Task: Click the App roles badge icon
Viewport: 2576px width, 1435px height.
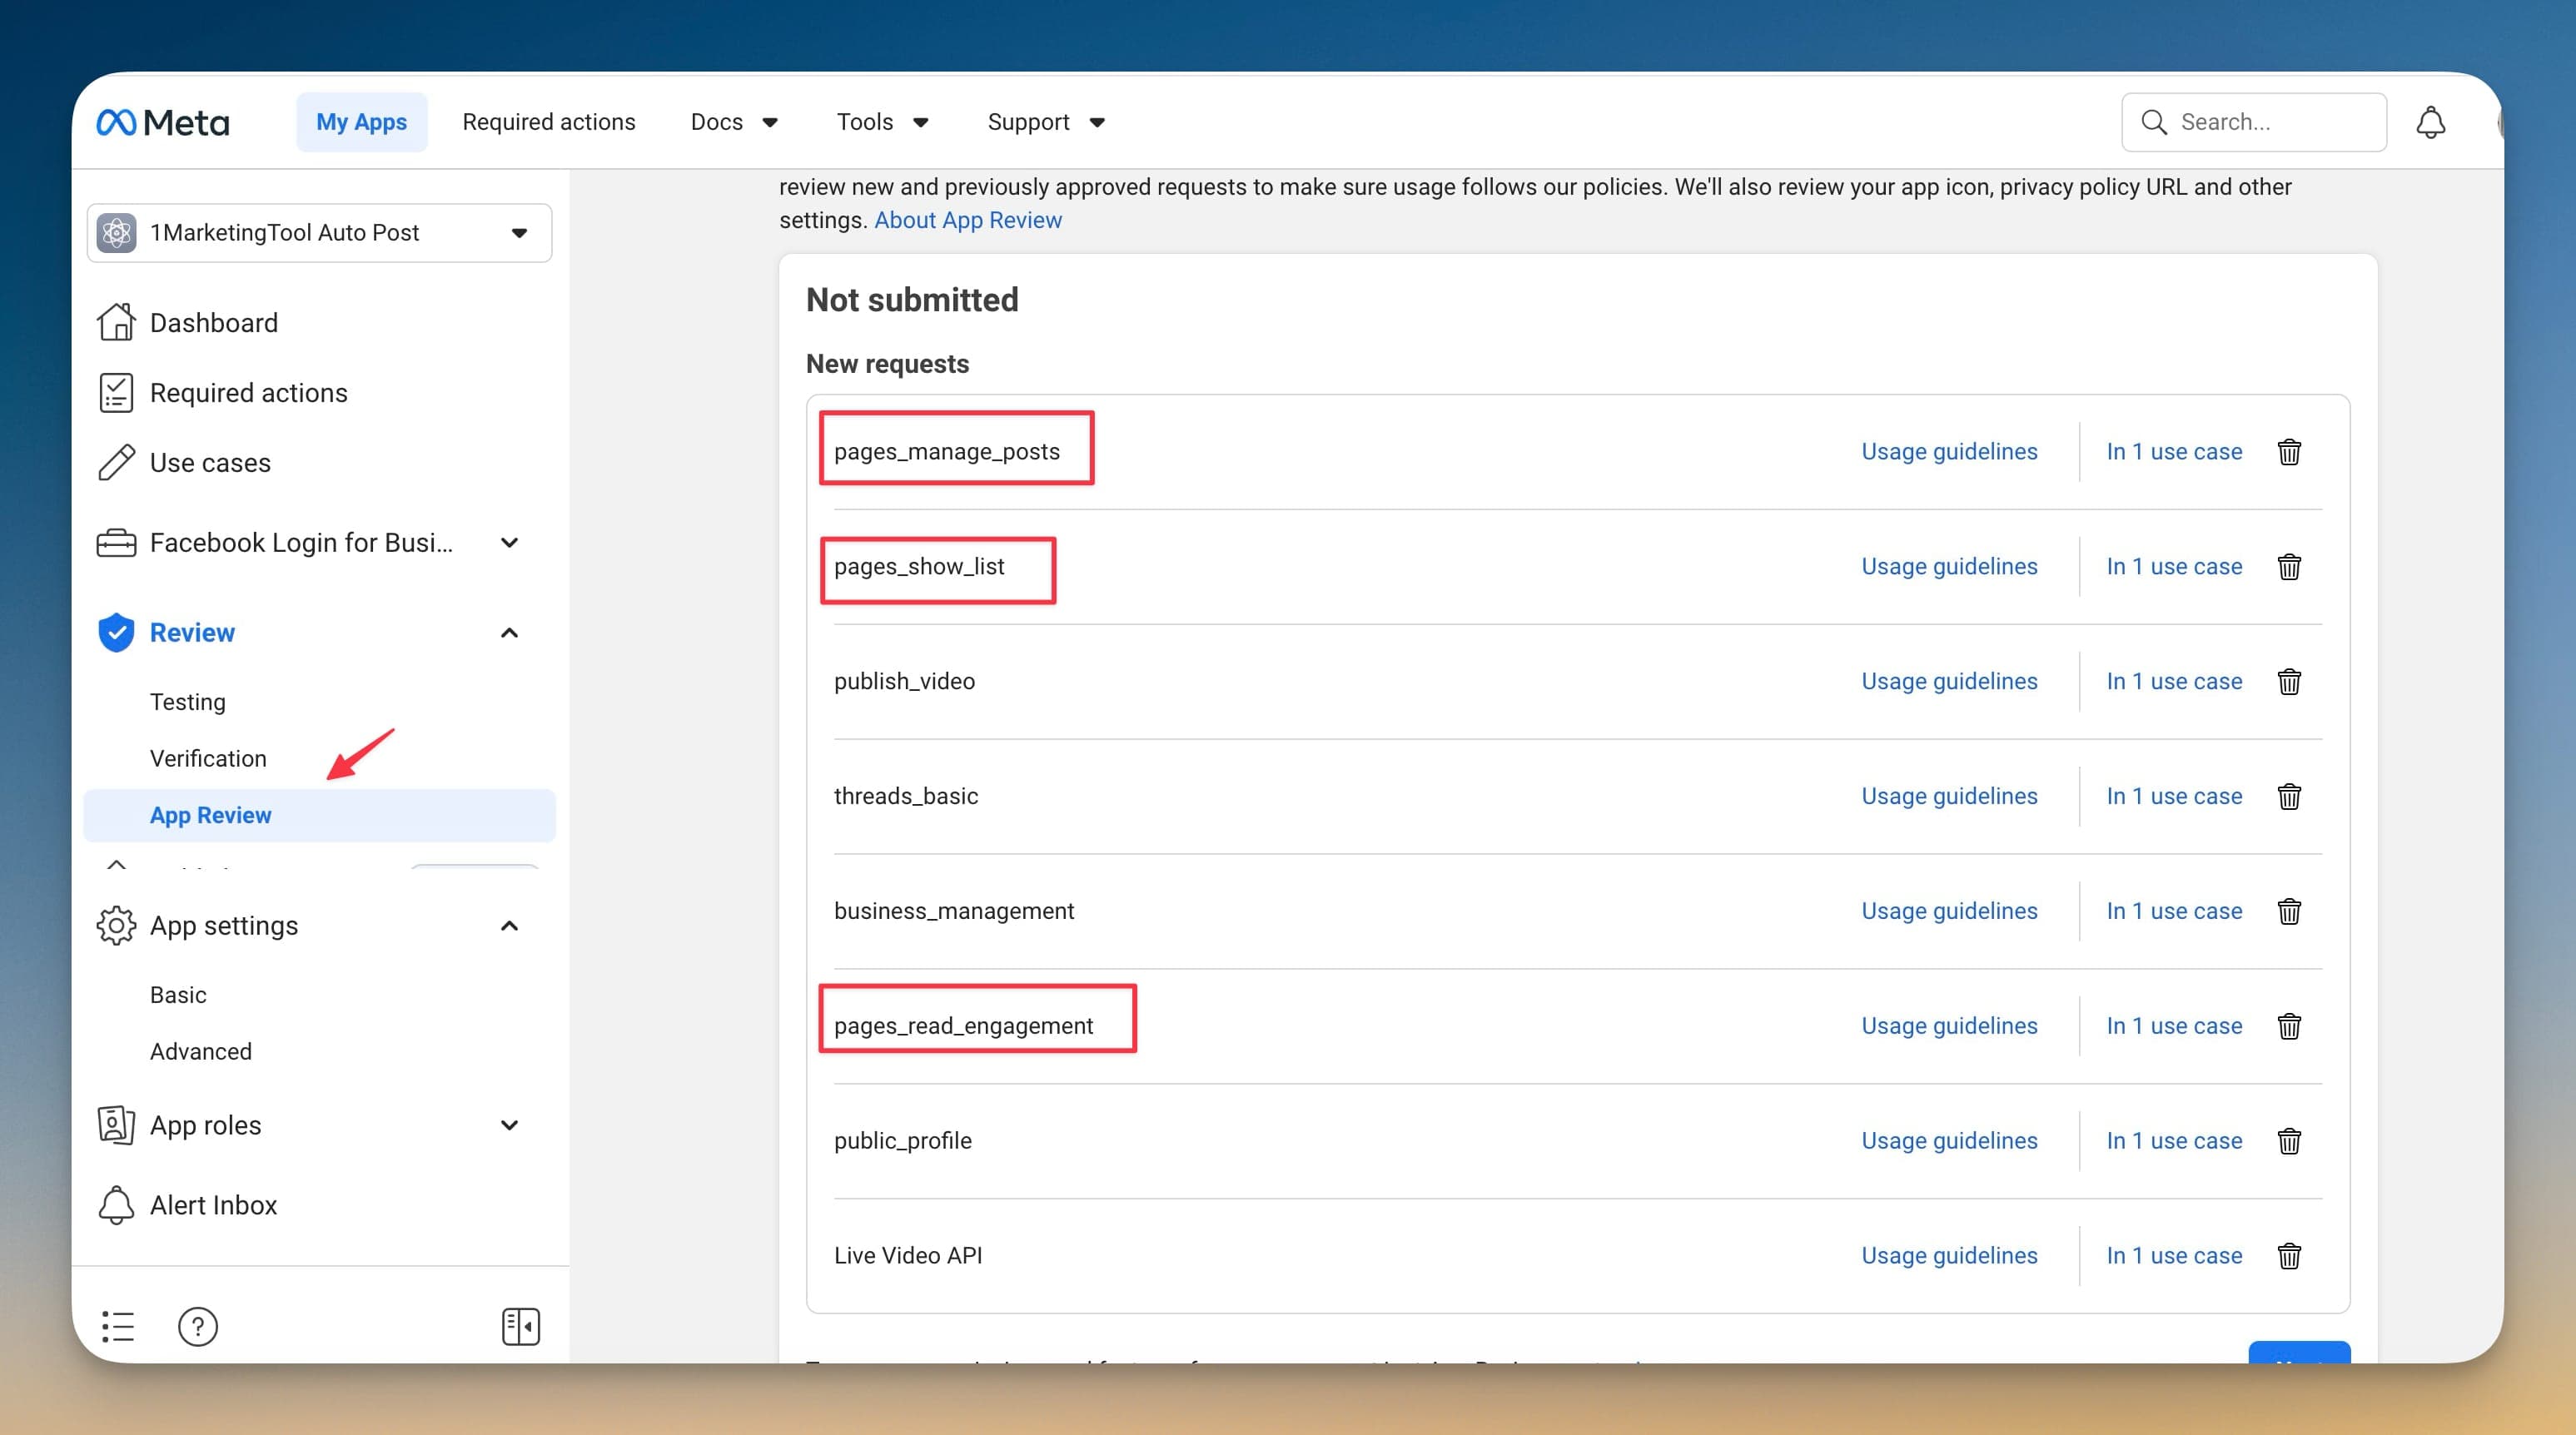Action: pyautogui.click(x=116, y=1125)
